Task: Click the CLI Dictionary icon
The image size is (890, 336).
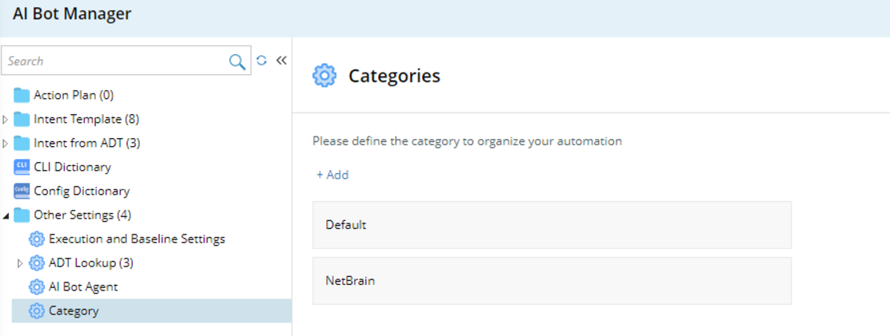Action: click(x=22, y=167)
